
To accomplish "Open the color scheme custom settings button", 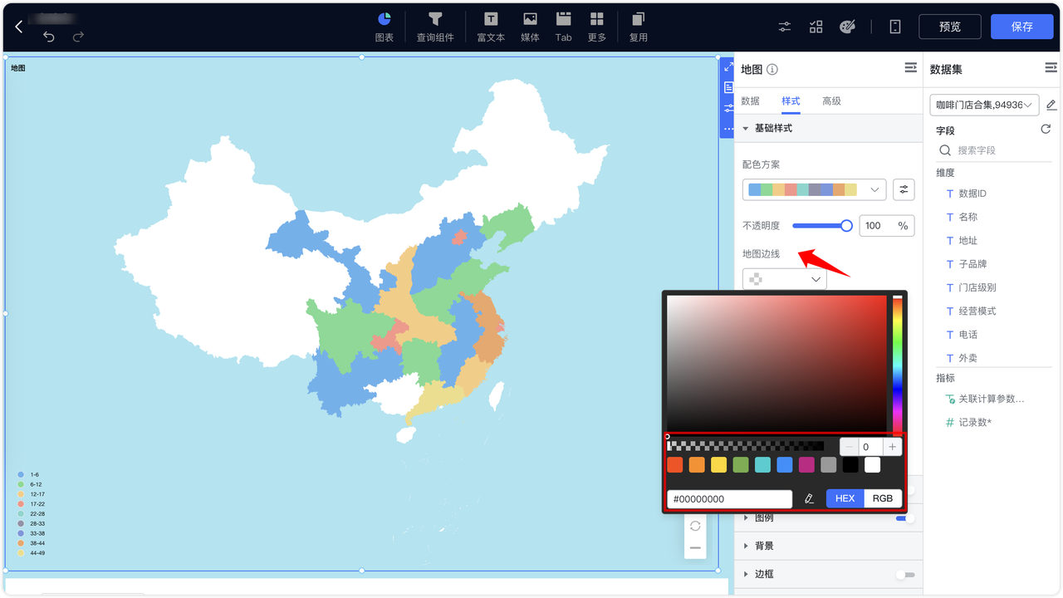I will (x=904, y=189).
